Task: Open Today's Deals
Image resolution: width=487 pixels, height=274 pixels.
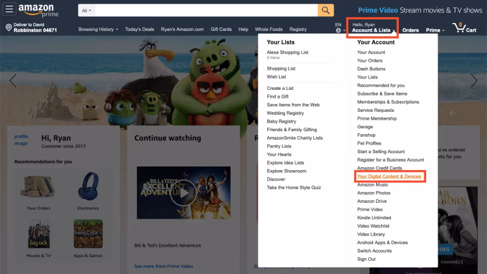Action: [139, 29]
